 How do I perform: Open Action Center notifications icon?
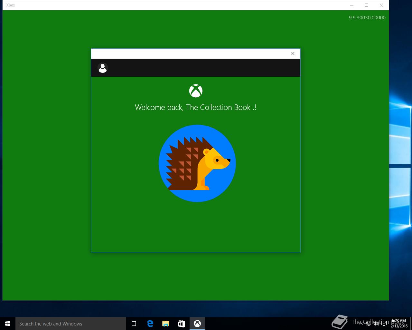384,324
